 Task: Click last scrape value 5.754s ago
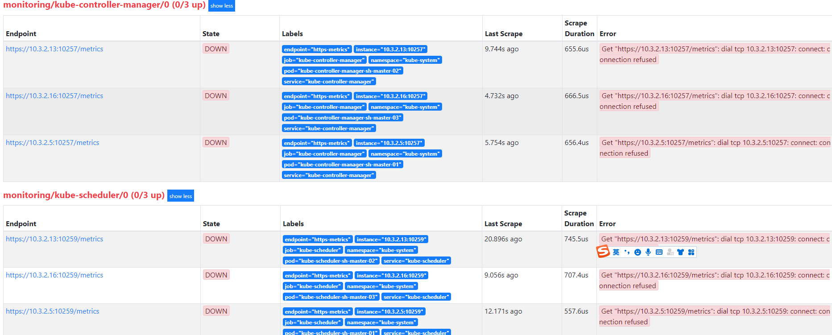coord(502,143)
